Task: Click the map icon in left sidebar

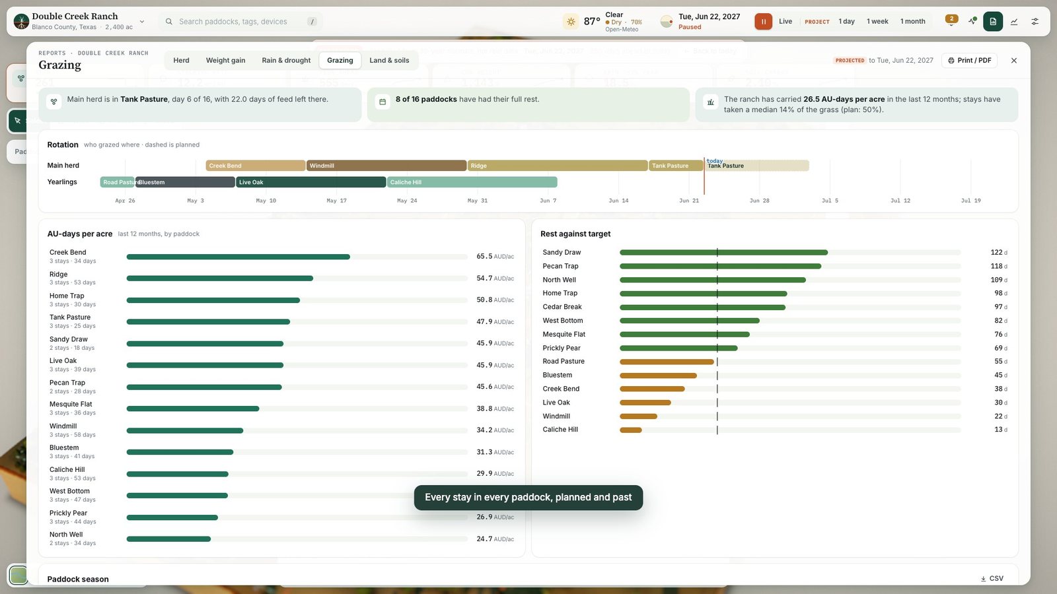Action: click(21, 79)
